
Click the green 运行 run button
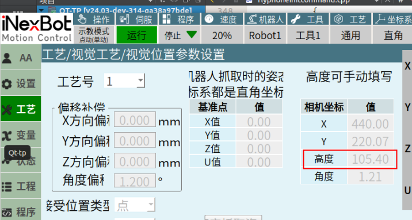point(136,35)
